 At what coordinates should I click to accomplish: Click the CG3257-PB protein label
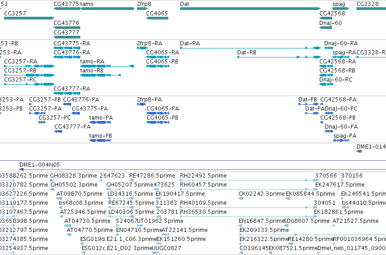tap(45, 100)
